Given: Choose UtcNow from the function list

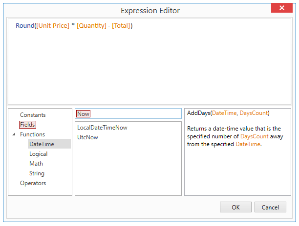Looking at the screenshot, I should tap(87, 137).
